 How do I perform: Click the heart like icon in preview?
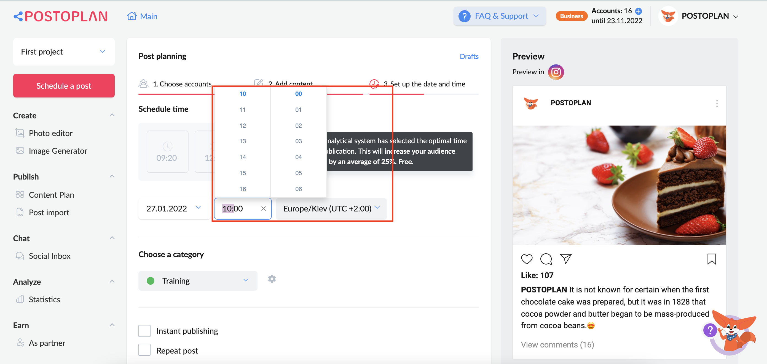pyautogui.click(x=527, y=259)
